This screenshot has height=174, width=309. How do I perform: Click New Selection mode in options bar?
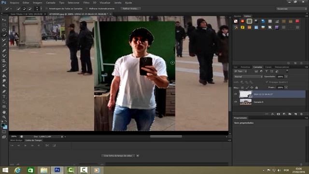pyautogui.click(x=18, y=9)
